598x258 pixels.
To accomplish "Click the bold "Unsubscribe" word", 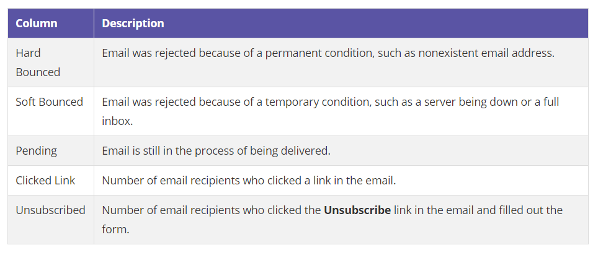I will click(x=357, y=210).
